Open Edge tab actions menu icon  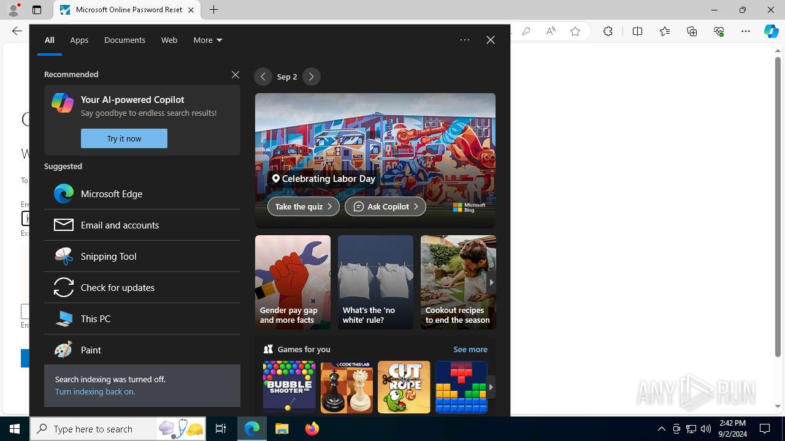click(x=37, y=10)
